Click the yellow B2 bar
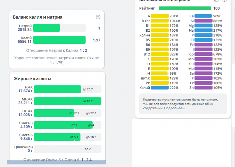This screenshot has width=235, height=167. (x=160, y=30)
